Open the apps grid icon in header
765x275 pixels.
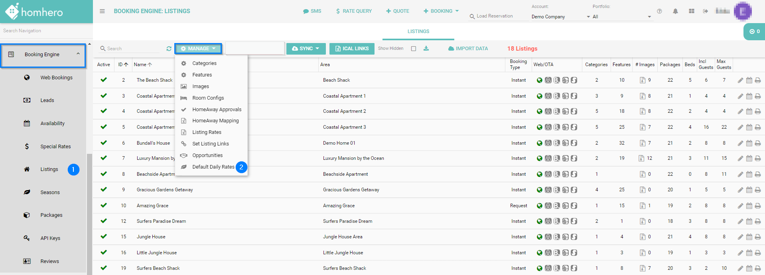coord(691,11)
